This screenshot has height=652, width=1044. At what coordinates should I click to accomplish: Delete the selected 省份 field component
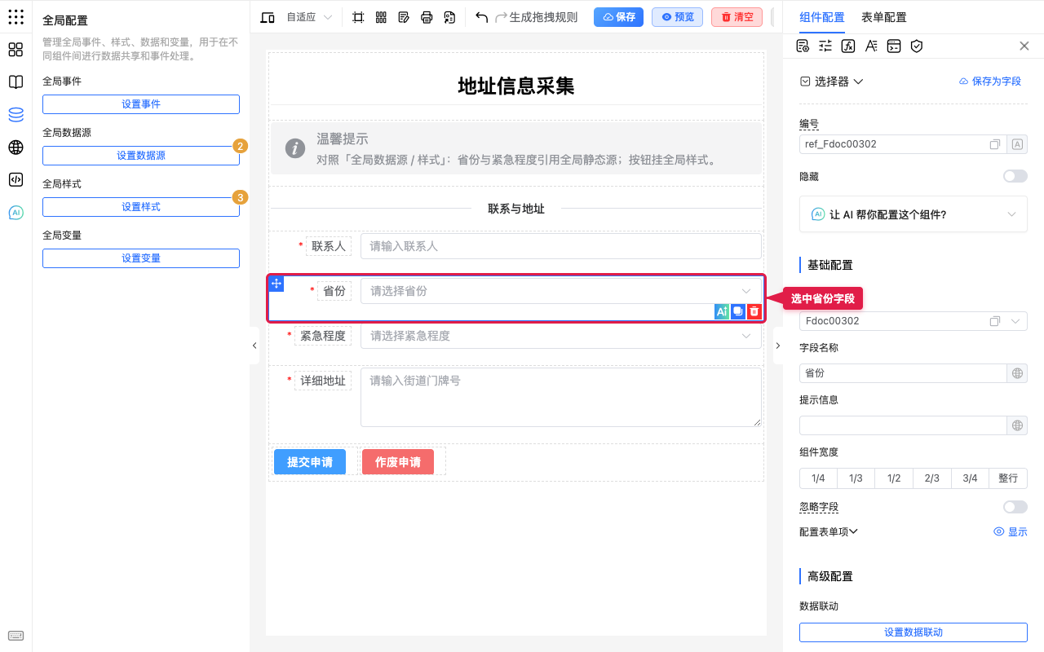(754, 311)
